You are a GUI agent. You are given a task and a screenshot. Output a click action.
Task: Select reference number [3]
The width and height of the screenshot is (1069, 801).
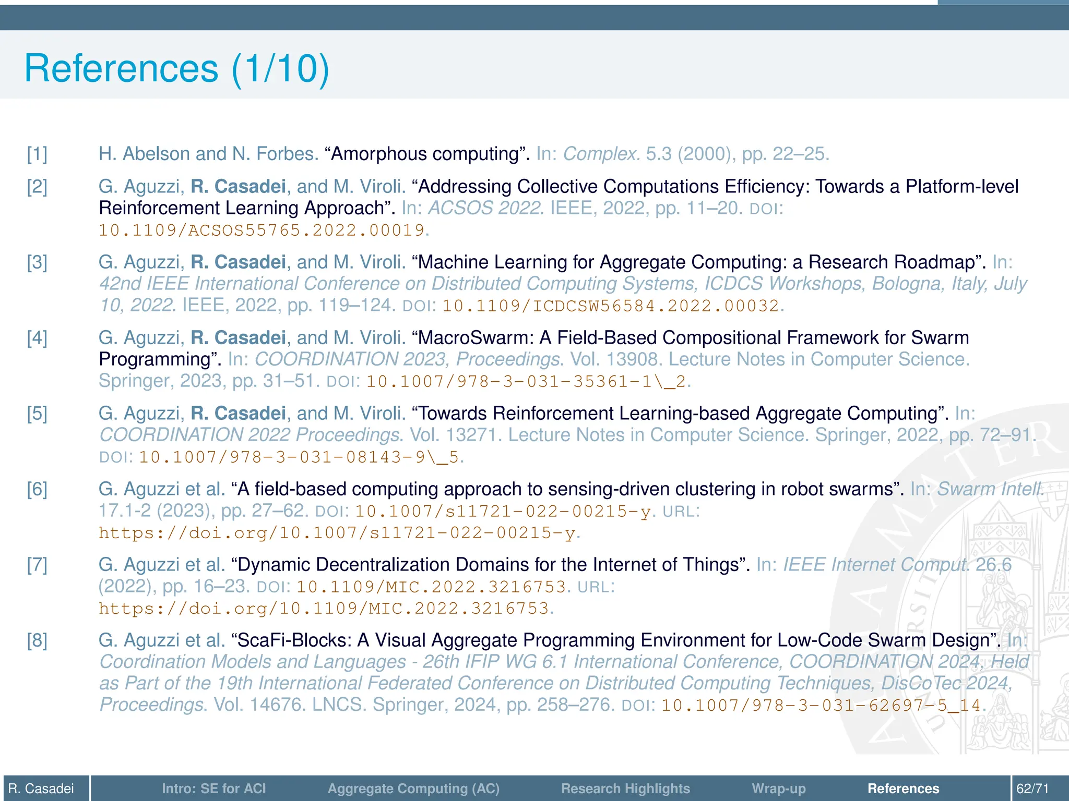(37, 262)
